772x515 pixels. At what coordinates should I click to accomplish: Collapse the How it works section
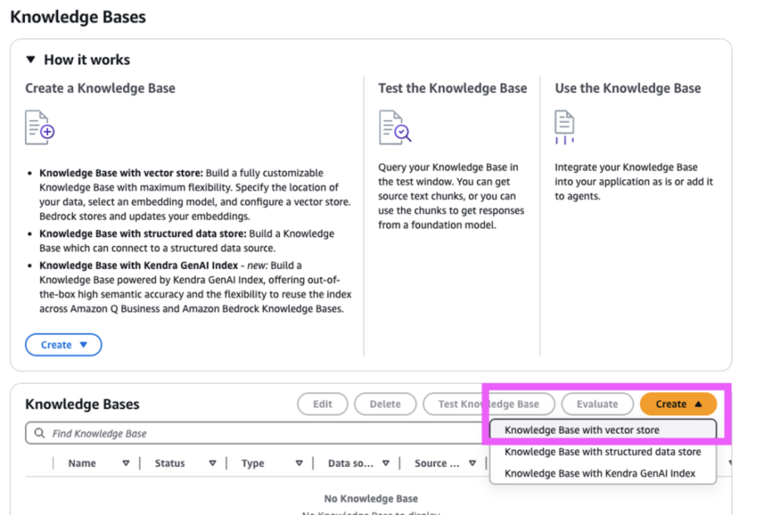(31, 60)
